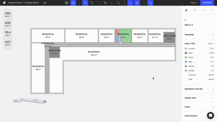Toggle the tag labels display
The height and width of the screenshot is (122, 217).
pos(137,3)
